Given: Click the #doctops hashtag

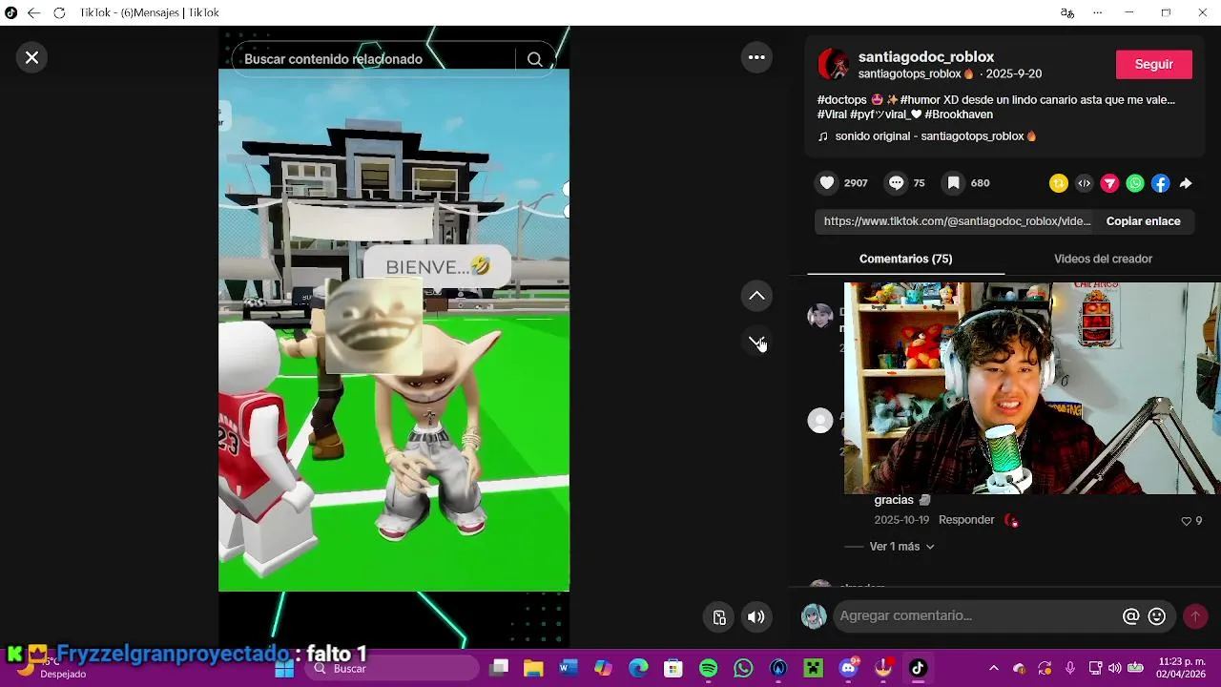Looking at the screenshot, I should click(842, 99).
